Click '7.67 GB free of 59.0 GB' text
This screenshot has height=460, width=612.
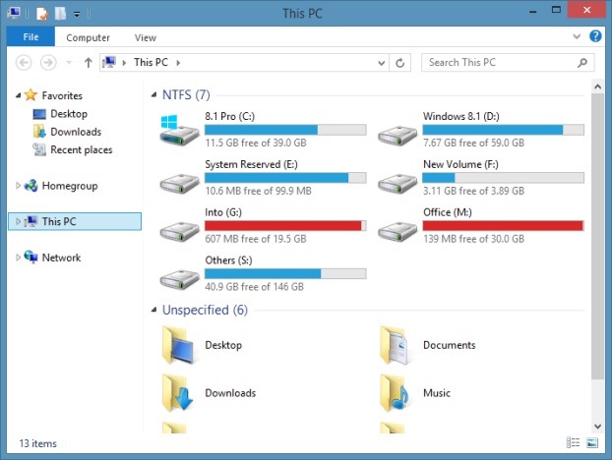click(473, 143)
